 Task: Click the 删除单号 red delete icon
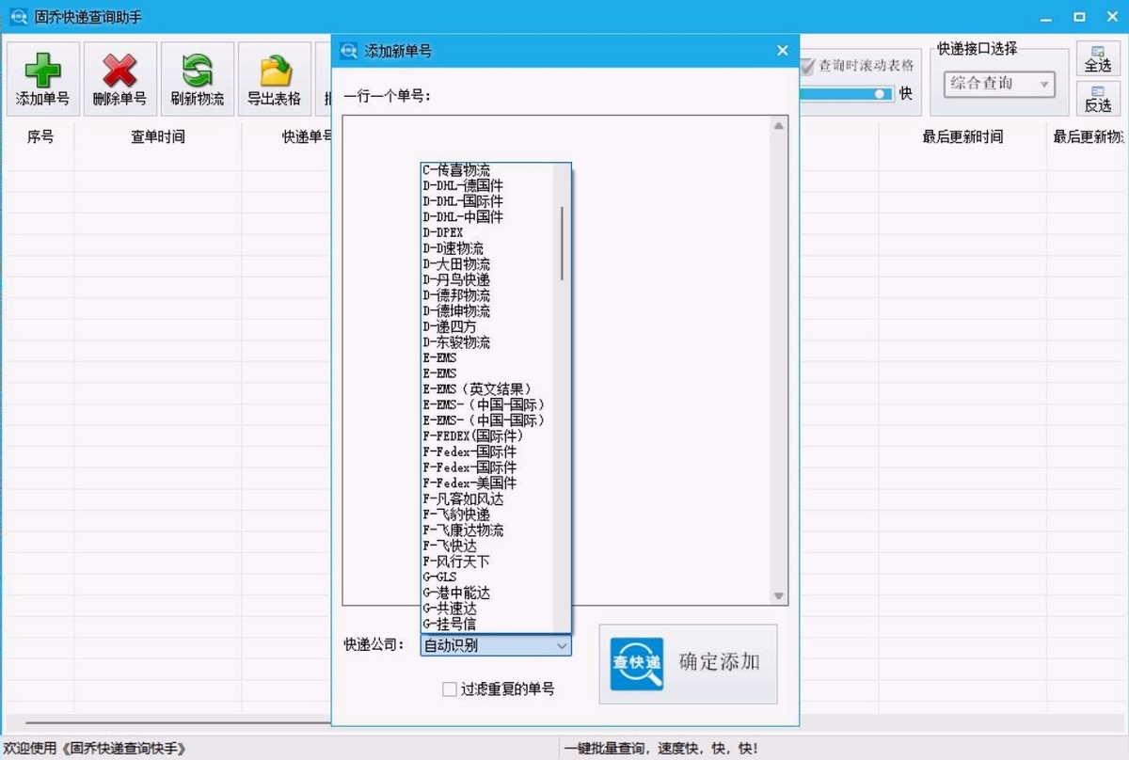tap(119, 71)
